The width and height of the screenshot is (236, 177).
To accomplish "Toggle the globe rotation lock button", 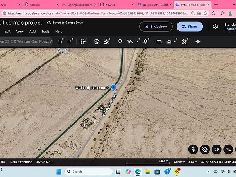I will 205,150.
